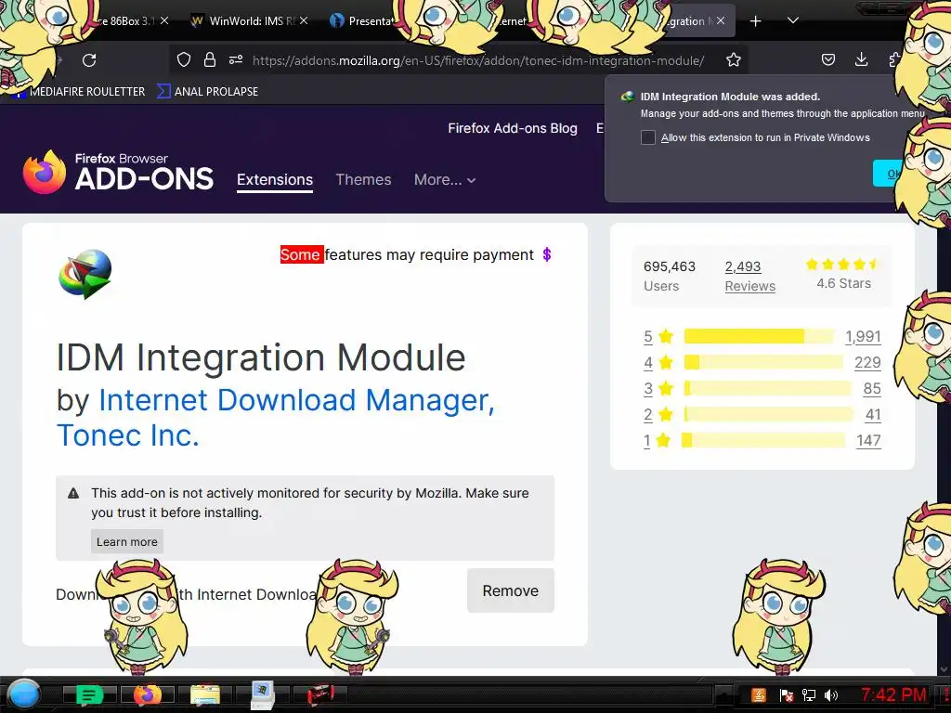Open the 229 four-star reviews count
The image size is (951, 713).
click(867, 363)
